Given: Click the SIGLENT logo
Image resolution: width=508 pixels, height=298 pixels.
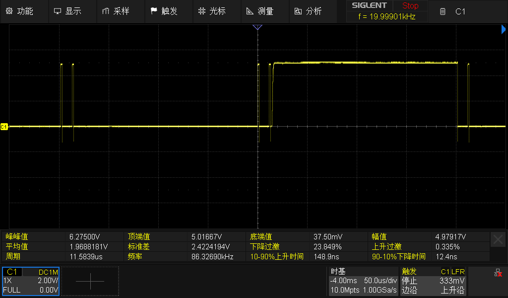Looking at the screenshot, I should 369,6.
